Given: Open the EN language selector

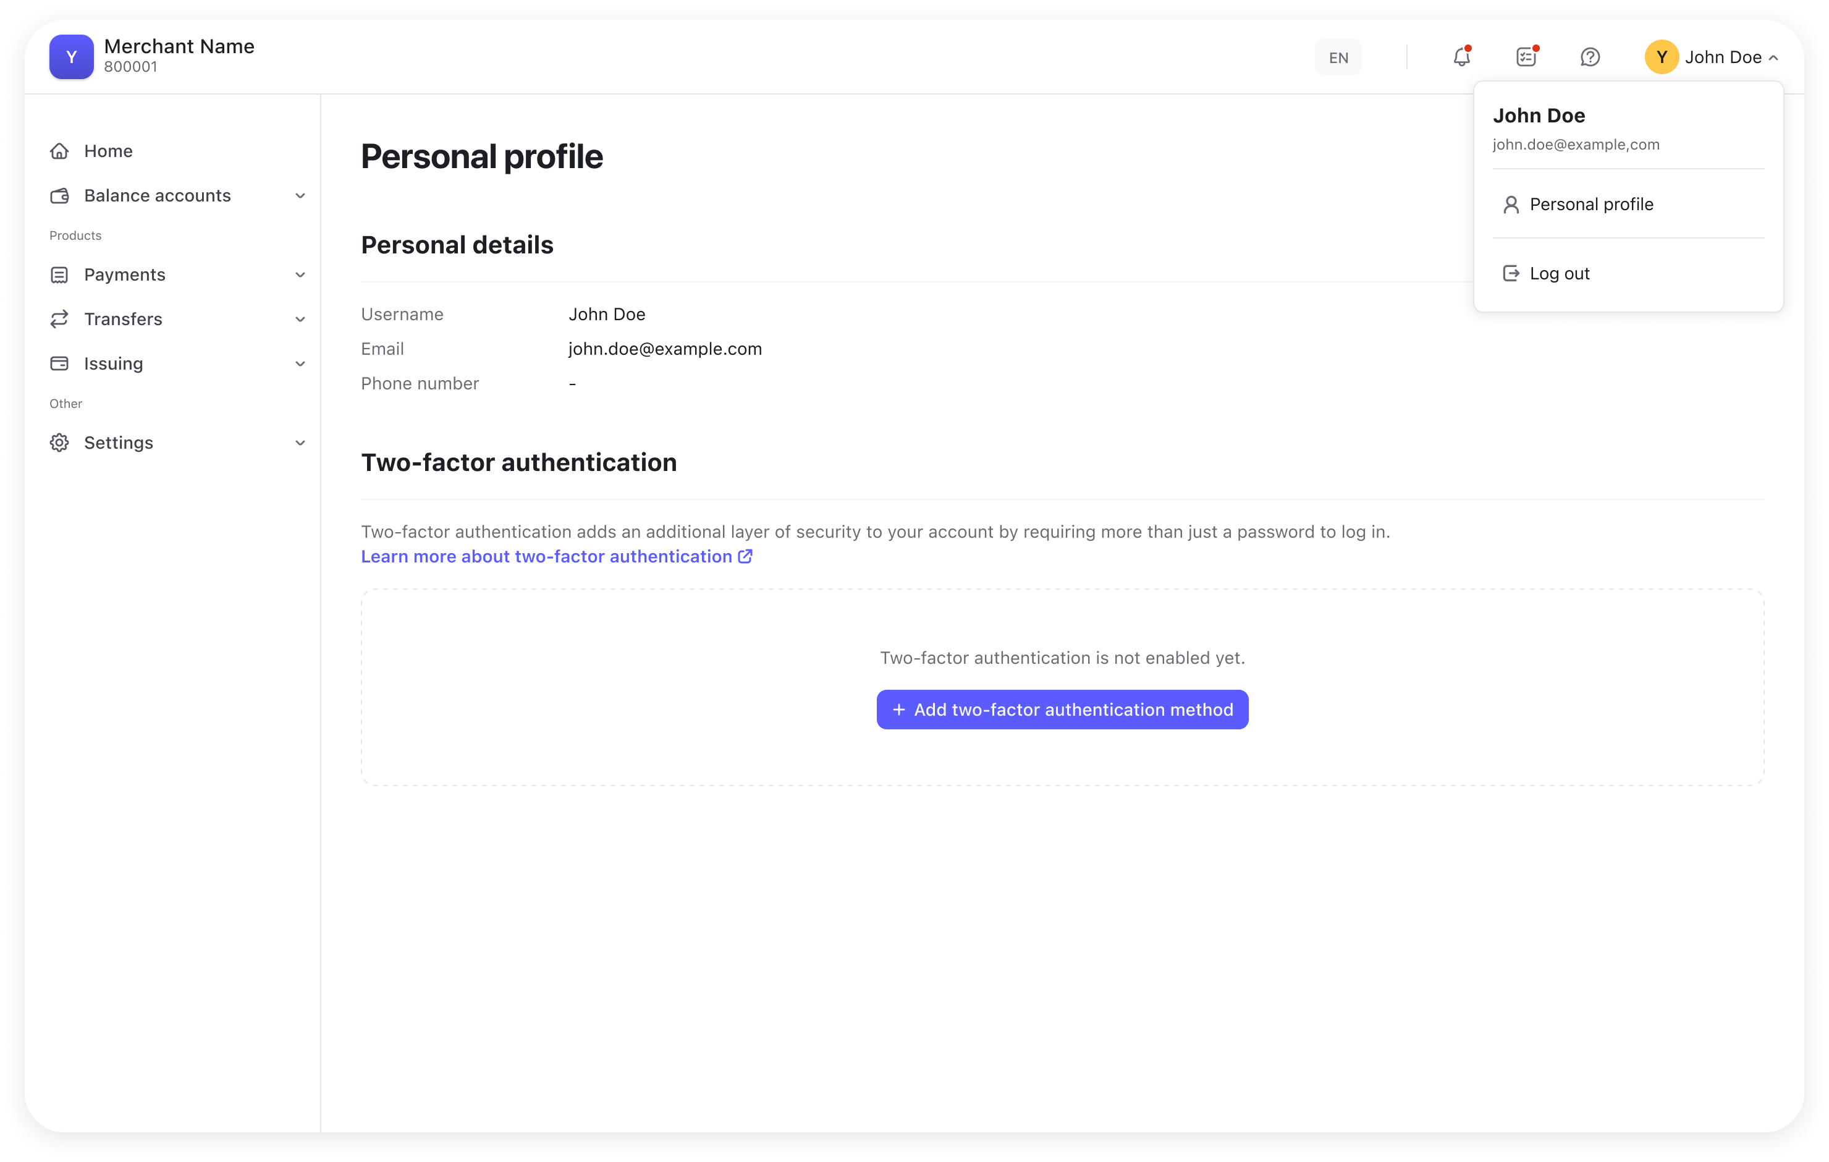Looking at the screenshot, I should [x=1338, y=57].
